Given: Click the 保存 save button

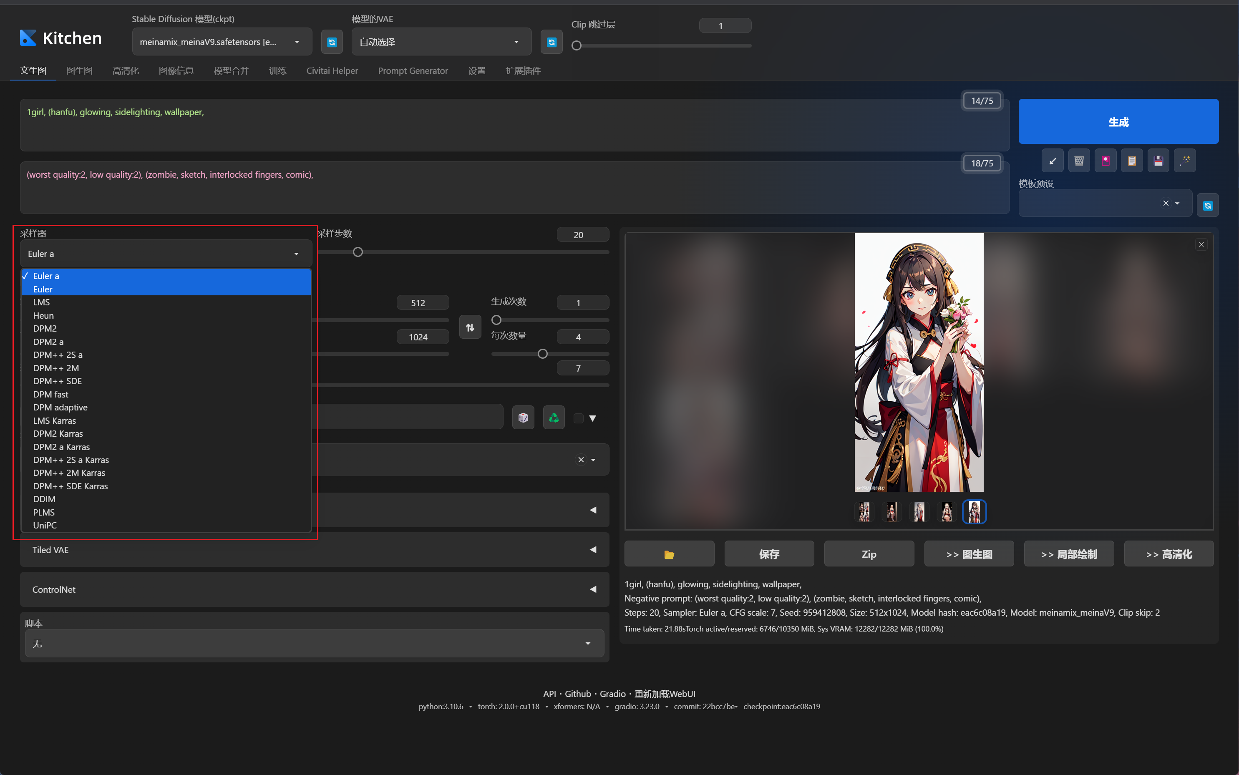Looking at the screenshot, I should point(769,554).
